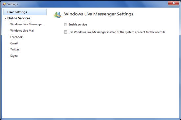
Task: Open the Skype service settings
Action: coord(14,56)
